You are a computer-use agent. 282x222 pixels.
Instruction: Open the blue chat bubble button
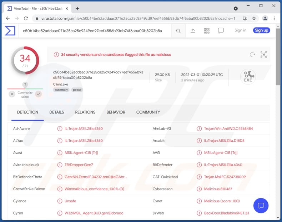point(261,206)
